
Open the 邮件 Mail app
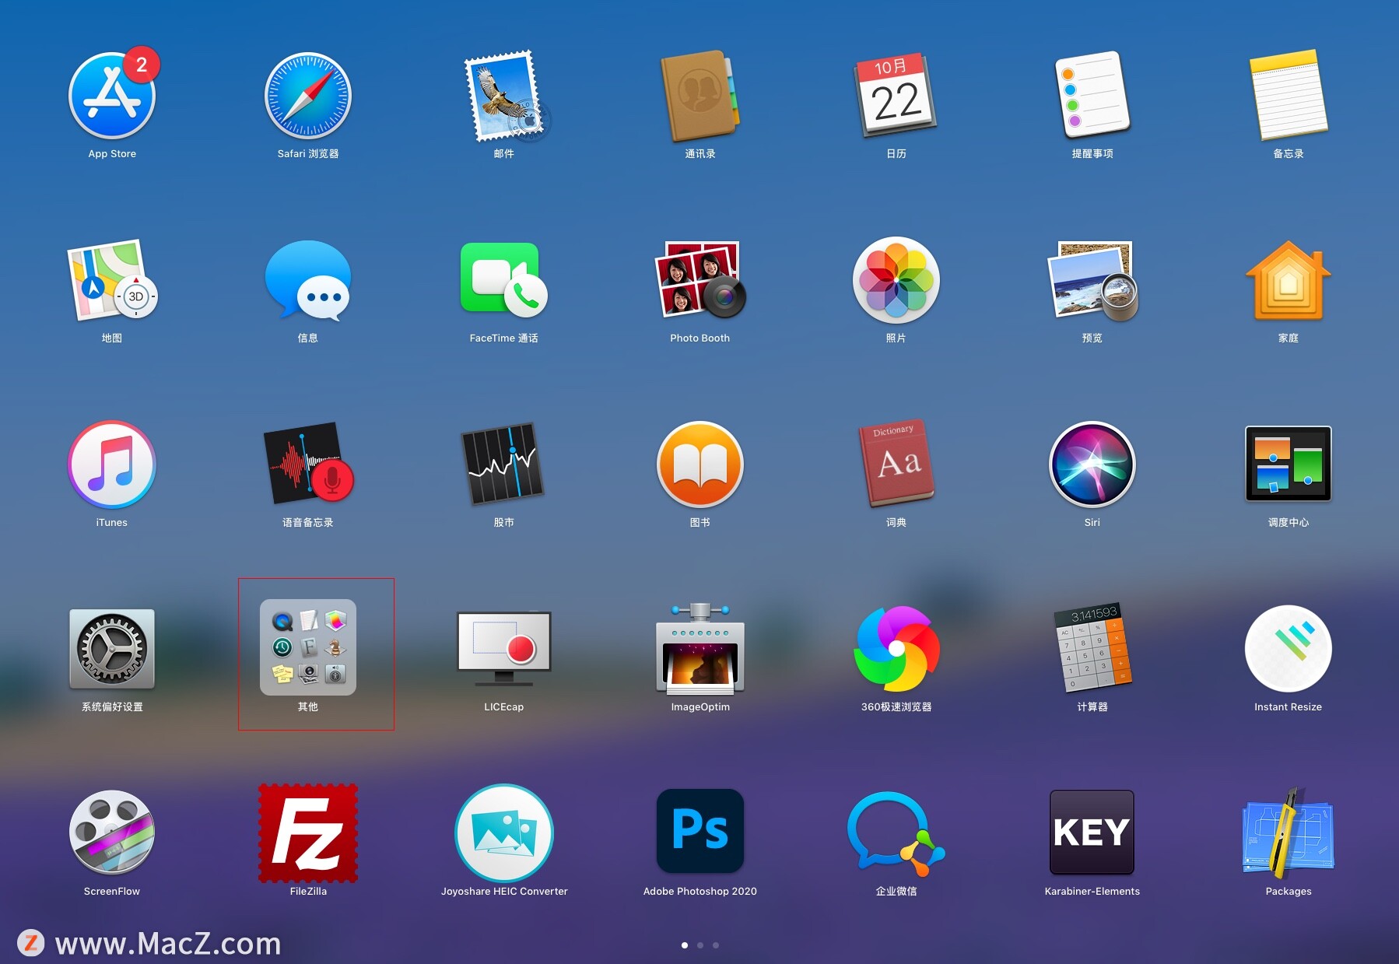tap(506, 96)
